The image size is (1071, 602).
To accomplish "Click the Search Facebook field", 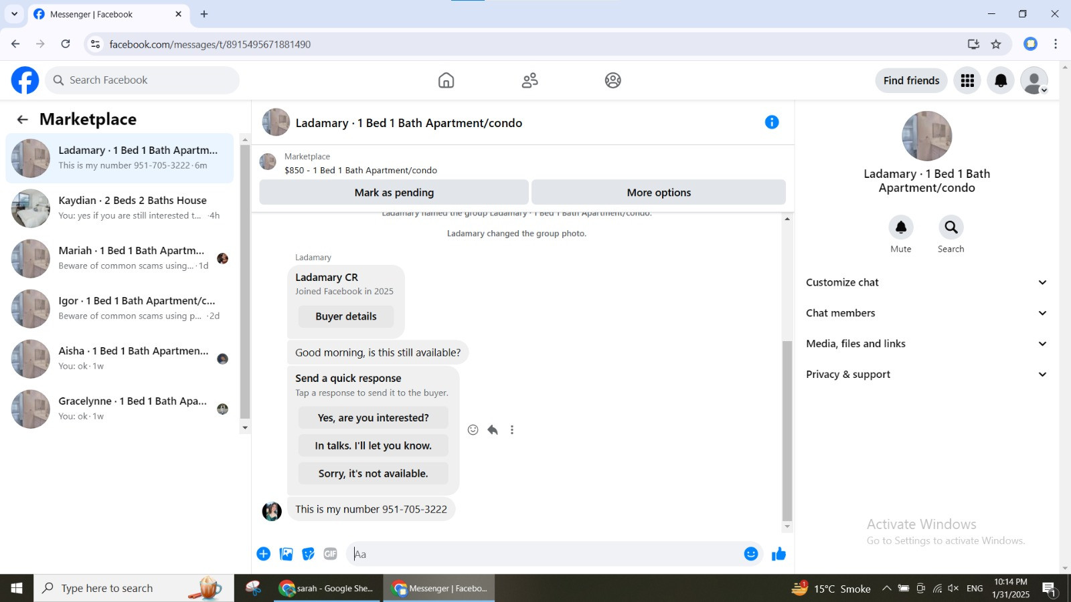I will point(143,80).
